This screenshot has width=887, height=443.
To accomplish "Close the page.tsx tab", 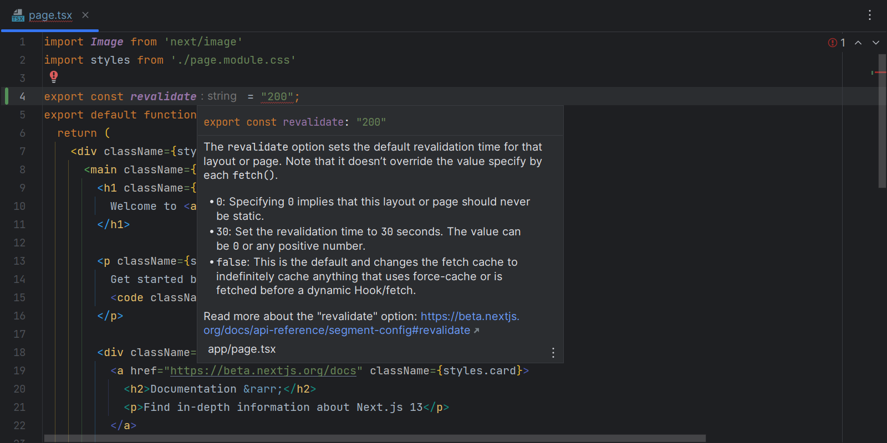I will (85, 15).
